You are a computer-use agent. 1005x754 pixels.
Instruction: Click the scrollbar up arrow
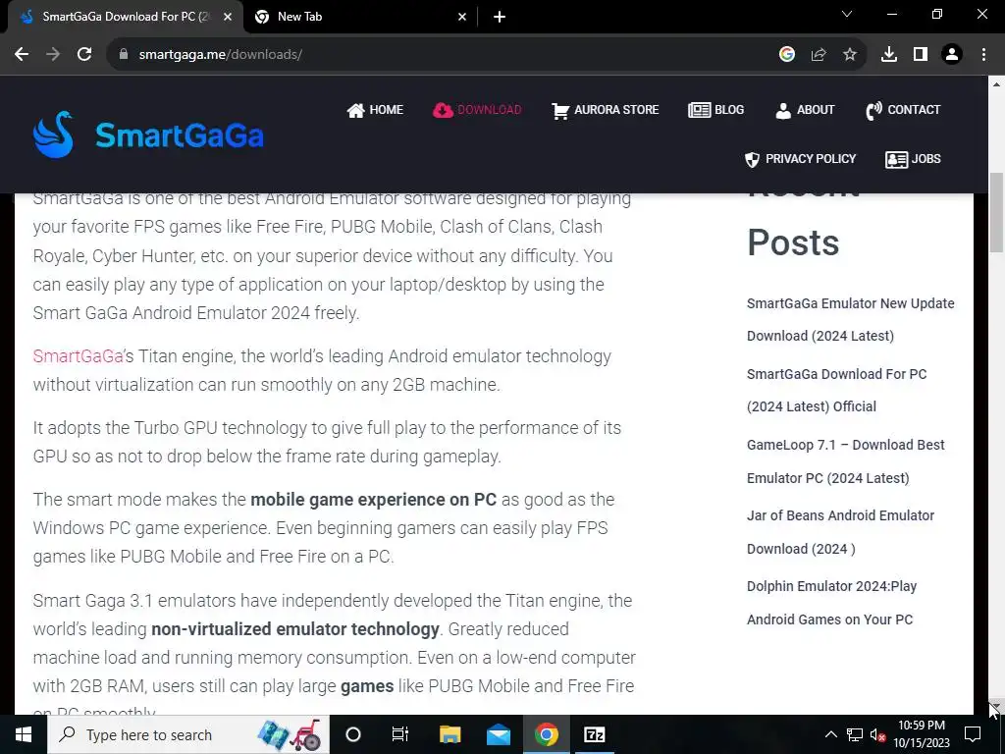point(996,84)
